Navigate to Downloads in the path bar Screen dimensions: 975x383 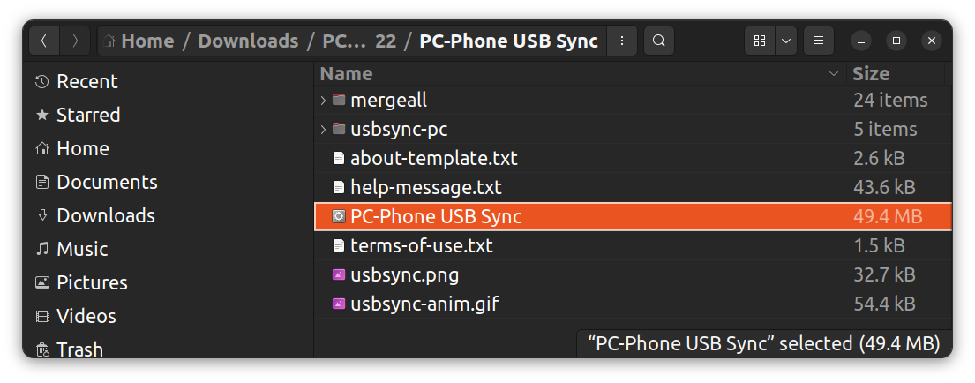click(x=248, y=41)
